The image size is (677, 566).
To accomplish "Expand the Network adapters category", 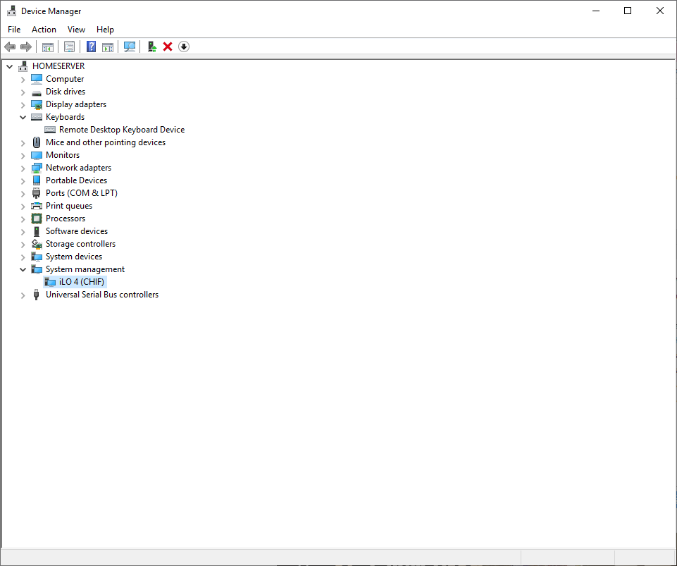I will pyautogui.click(x=23, y=168).
